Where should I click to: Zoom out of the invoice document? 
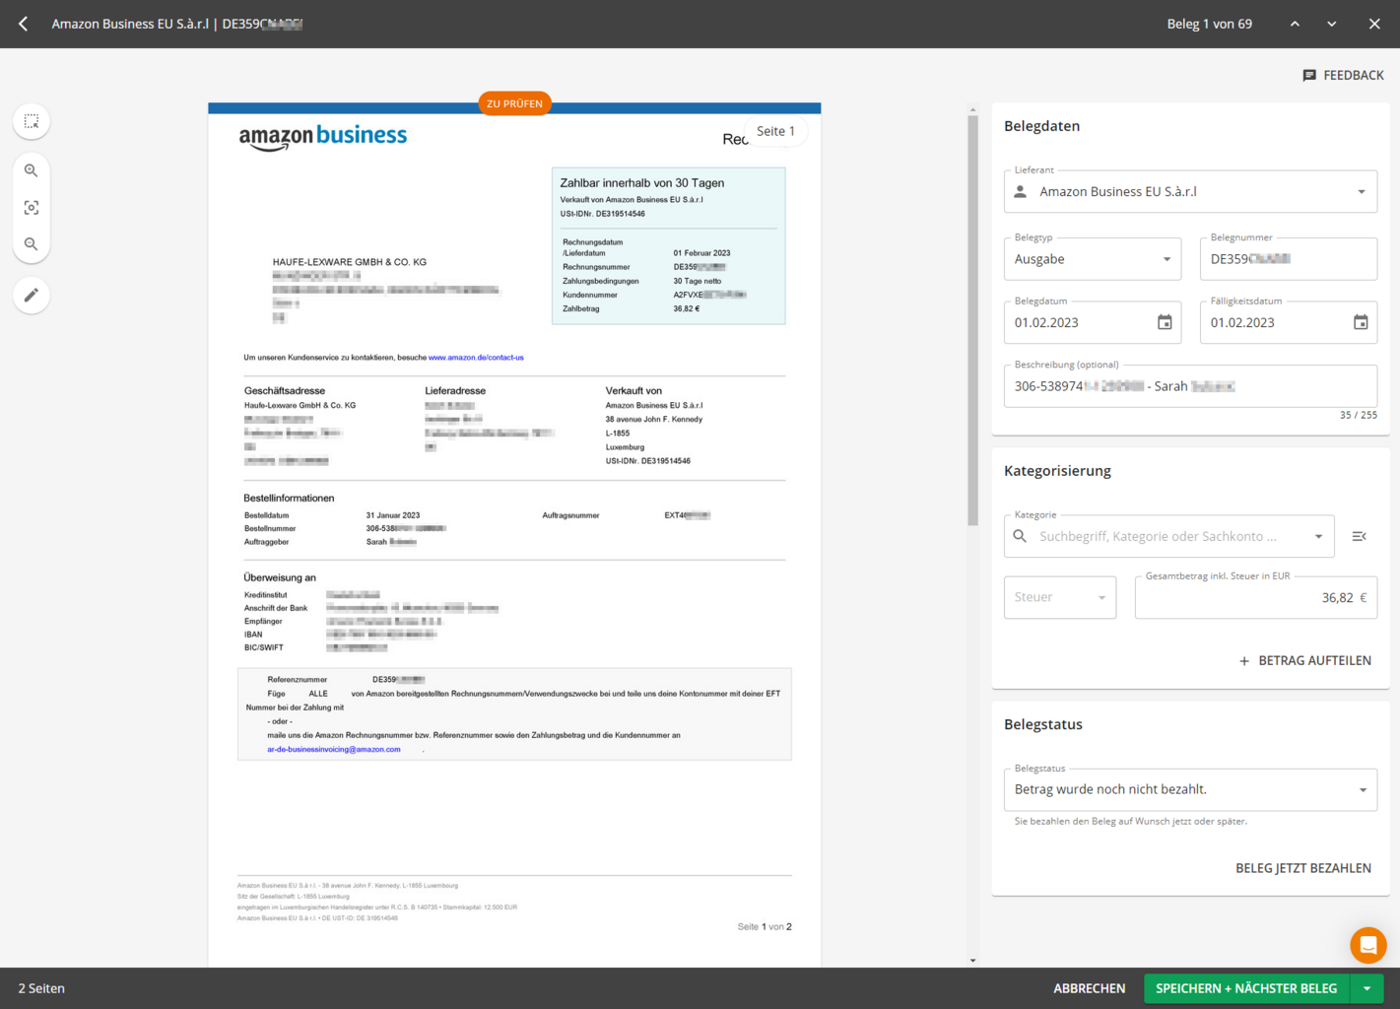tap(32, 244)
